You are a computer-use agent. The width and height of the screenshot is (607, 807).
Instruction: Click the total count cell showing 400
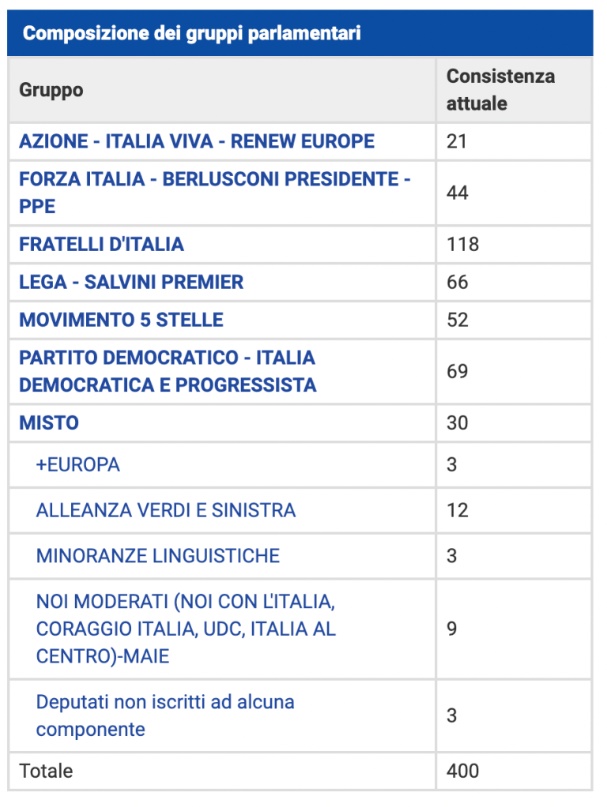tap(463, 771)
